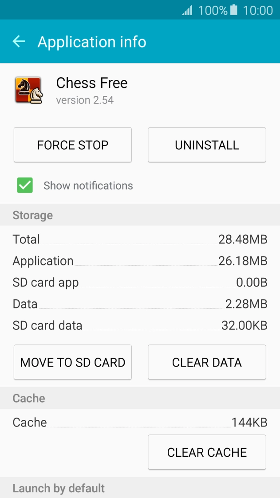Select the Application info title
280x498 pixels.
click(92, 42)
